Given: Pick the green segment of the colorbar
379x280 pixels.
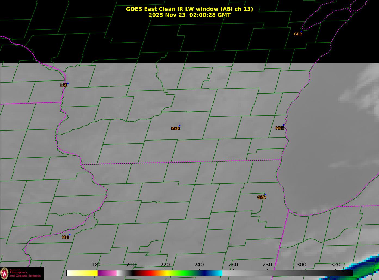Looking at the screenshot, I should [x=185, y=273].
